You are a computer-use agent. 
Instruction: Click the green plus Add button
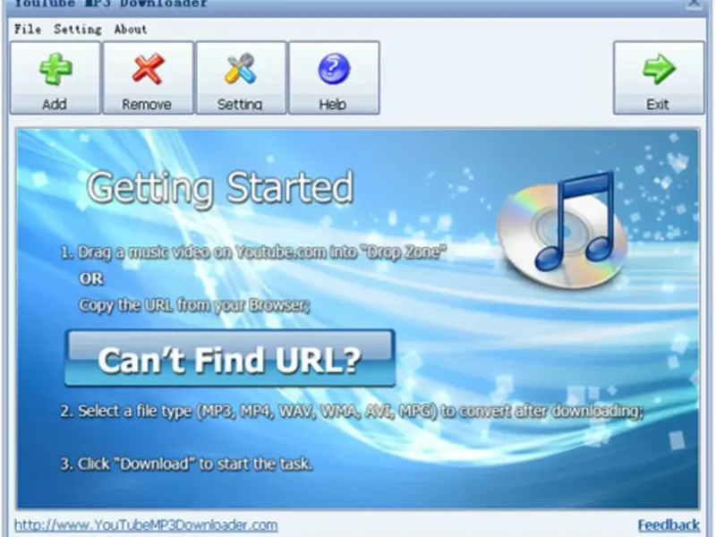coord(55,78)
